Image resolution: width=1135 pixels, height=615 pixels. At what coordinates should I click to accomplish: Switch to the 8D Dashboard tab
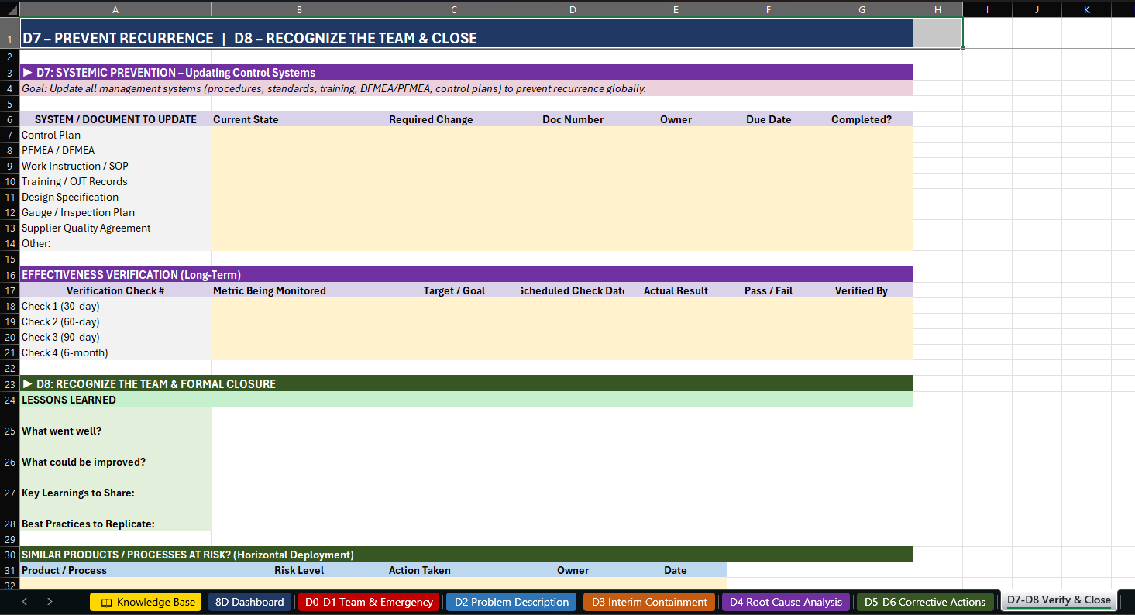coord(249,600)
